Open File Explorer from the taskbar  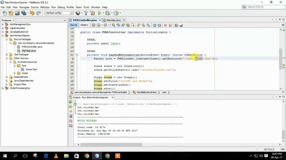(x=66, y=156)
